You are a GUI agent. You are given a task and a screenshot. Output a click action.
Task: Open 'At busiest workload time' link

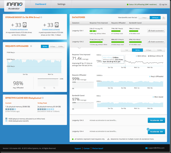tap(19, 29)
